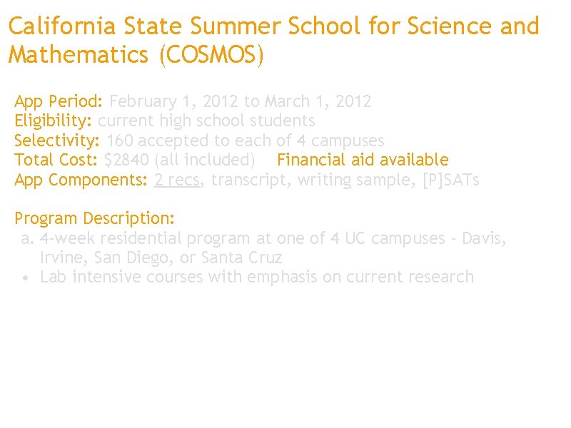Click "160 accepted to each of 4 campuses"
Image resolution: width=571 pixels, height=428 pixels.
point(246,141)
